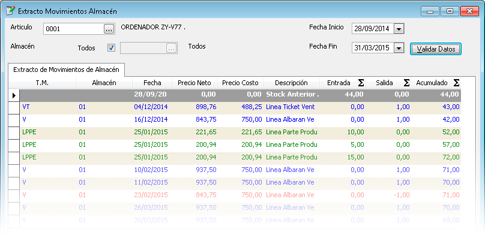Open the Fecha Fin date dropdown
The image size is (485, 235).
399,48
